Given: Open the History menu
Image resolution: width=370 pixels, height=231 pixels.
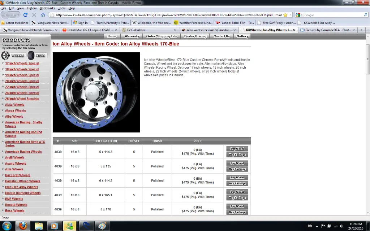Looking at the screenshot, I should click(x=32, y=8).
